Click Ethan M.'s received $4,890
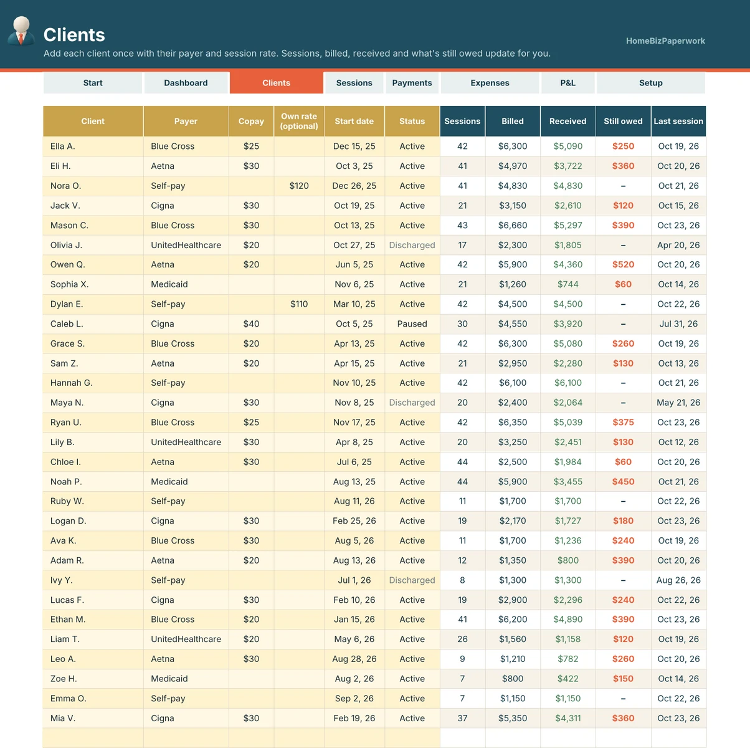The image size is (750, 748). (567, 620)
